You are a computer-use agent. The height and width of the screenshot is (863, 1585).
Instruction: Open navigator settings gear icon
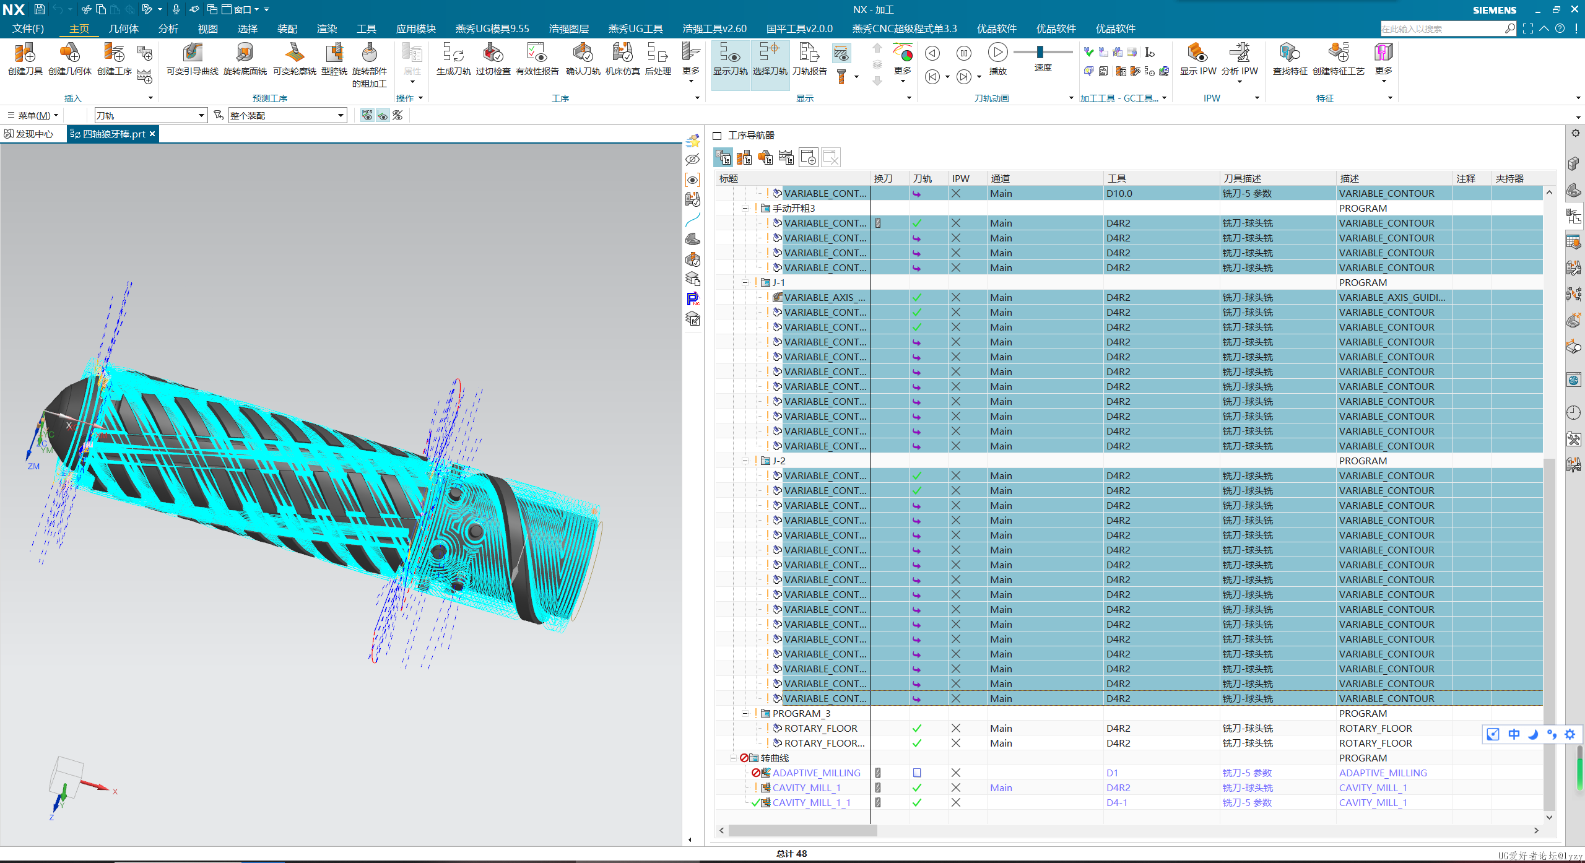coord(1575,133)
